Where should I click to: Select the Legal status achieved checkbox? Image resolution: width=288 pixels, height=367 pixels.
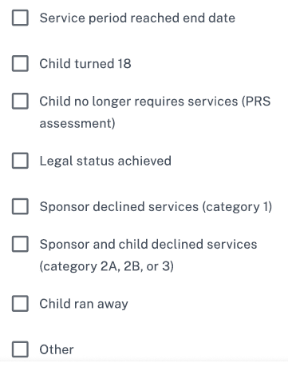[20, 161]
